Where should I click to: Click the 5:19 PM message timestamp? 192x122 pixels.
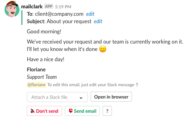pyautogui.click(x=63, y=7)
